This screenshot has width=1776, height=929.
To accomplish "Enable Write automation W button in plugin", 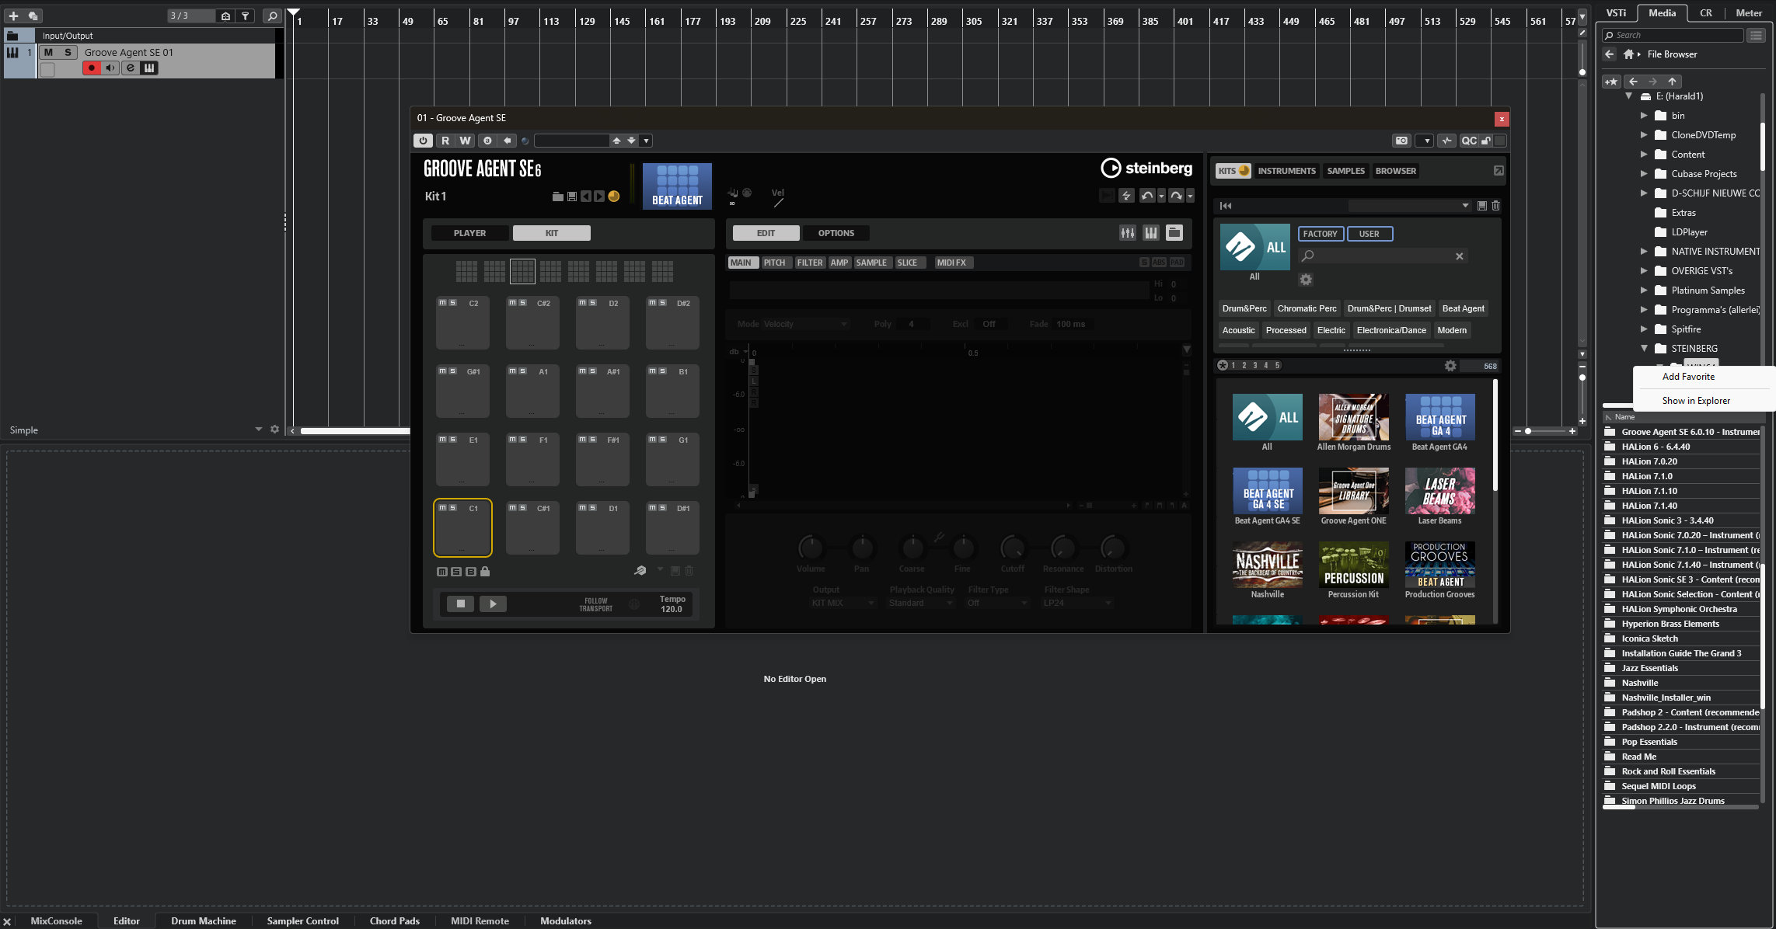I will pos(465,141).
